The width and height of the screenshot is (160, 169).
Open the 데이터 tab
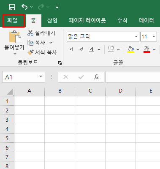pyautogui.click(x=146, y=21)
